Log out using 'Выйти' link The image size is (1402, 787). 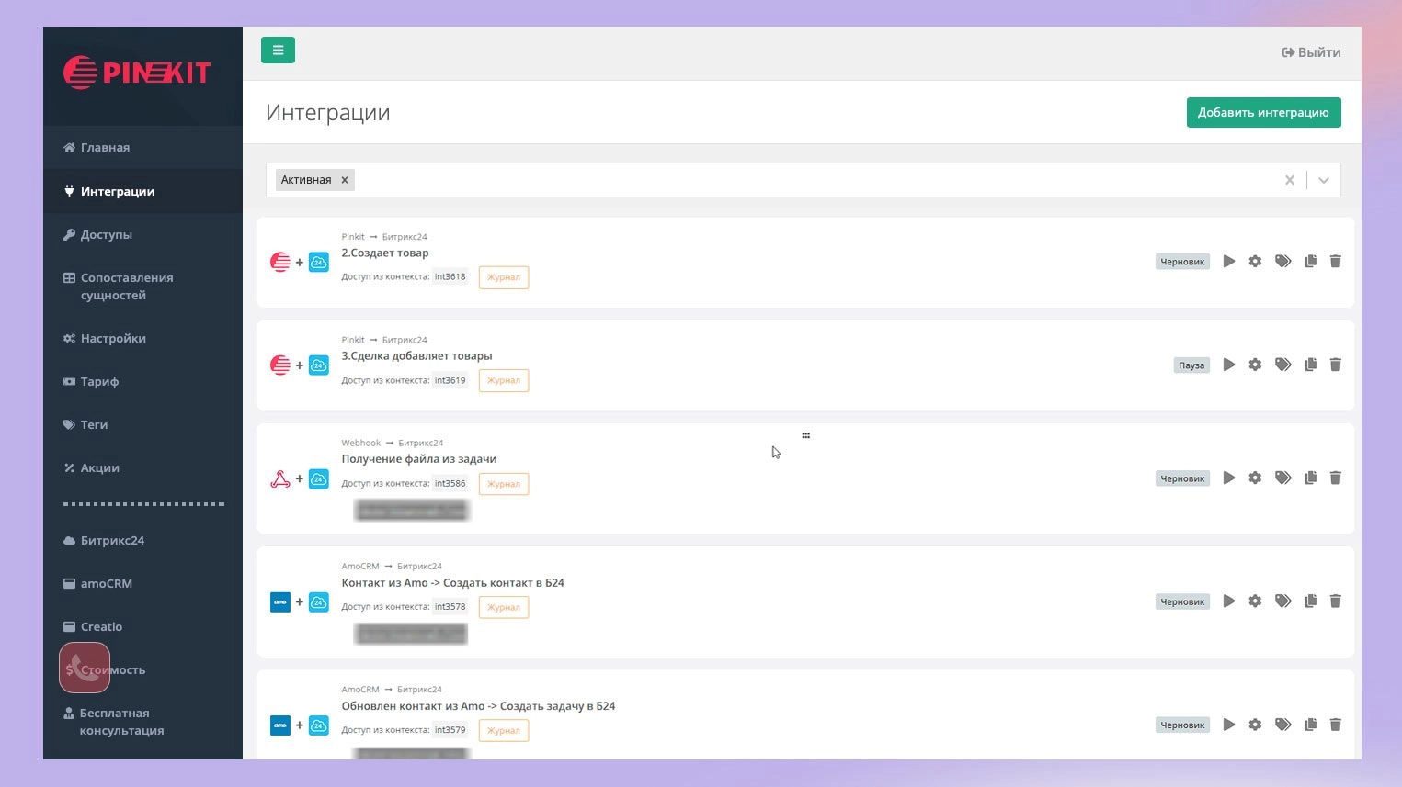1311,52
